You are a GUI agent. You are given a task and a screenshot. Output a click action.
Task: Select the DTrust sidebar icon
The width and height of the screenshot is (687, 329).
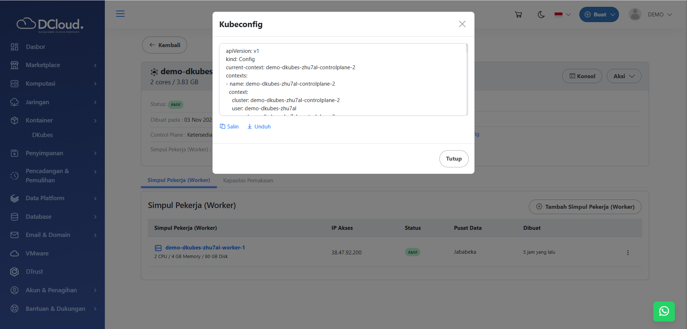pos(15,272)
